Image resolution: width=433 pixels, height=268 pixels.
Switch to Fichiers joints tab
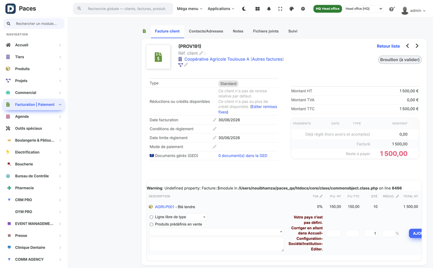point(266,31)
